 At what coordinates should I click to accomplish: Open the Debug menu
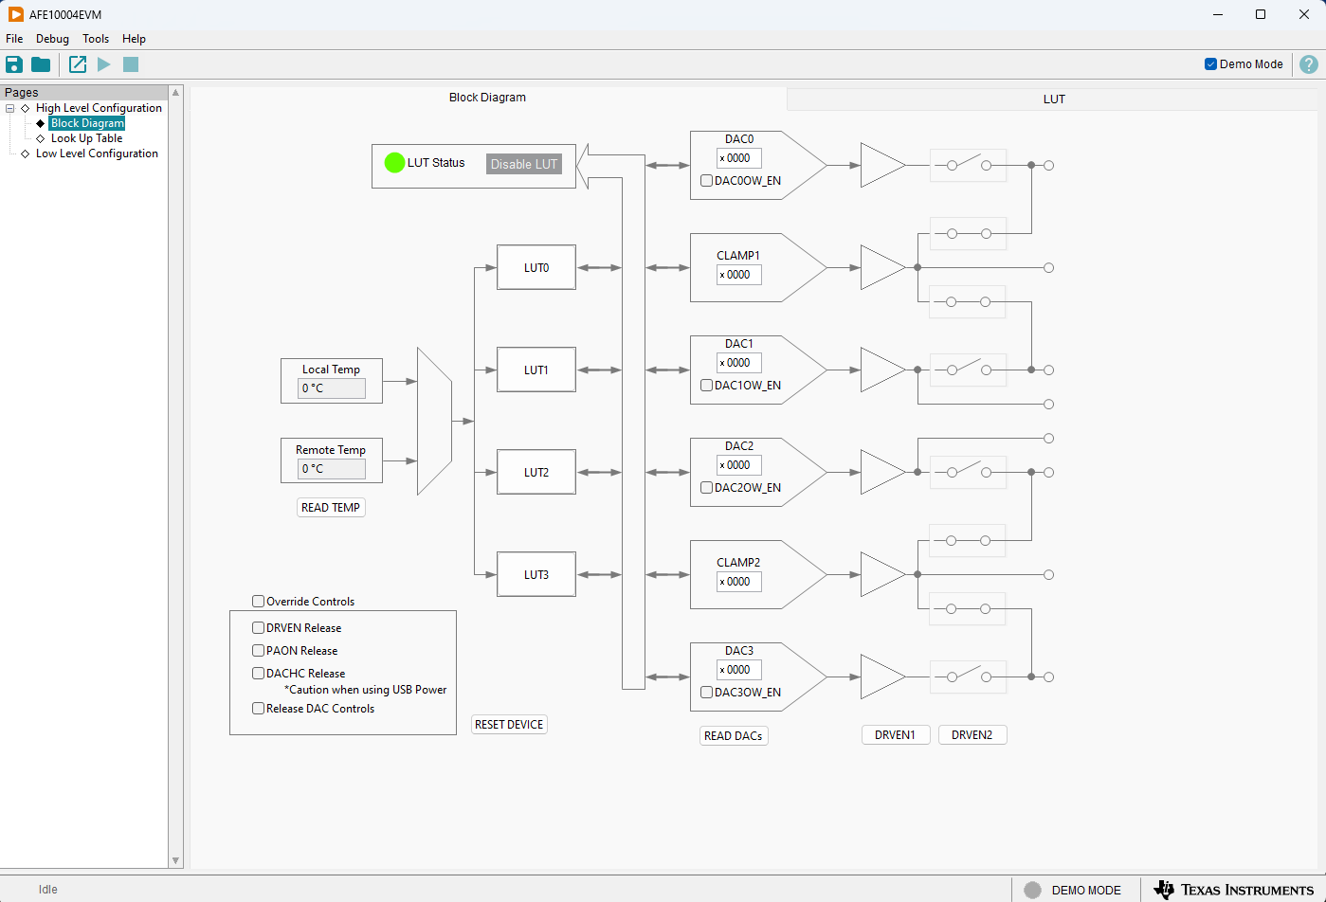[x=52, y=39]
